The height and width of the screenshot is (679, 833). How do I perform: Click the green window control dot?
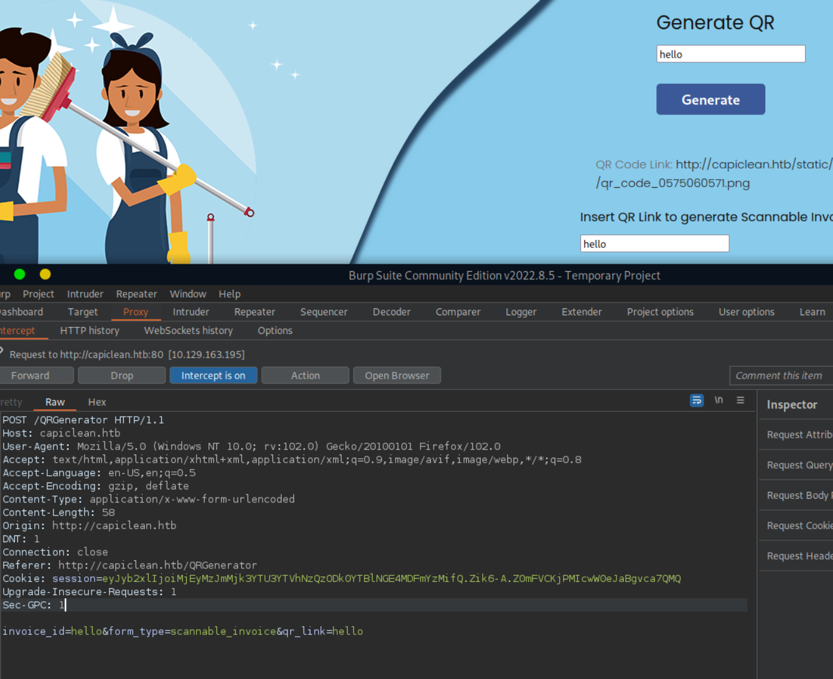pyautogui.click(x=20, y=274)
